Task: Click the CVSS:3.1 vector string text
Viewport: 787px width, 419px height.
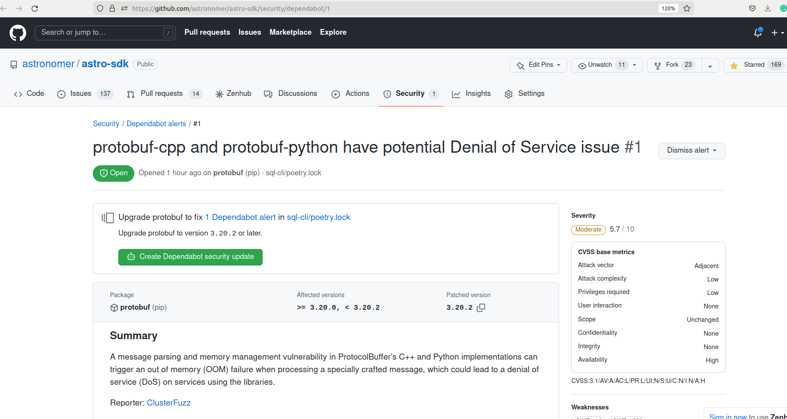Action: 638,381
